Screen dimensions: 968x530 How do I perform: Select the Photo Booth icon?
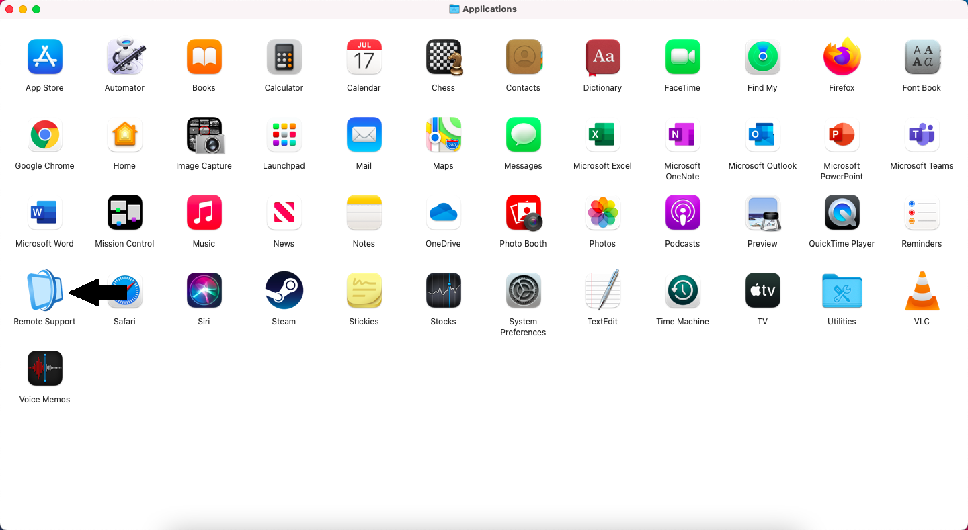point(524,212)
